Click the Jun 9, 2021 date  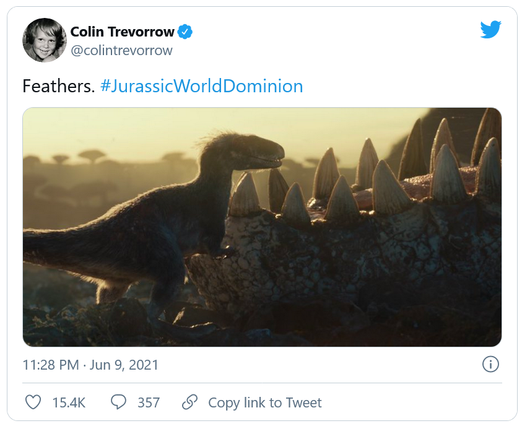tap(124, 365)
